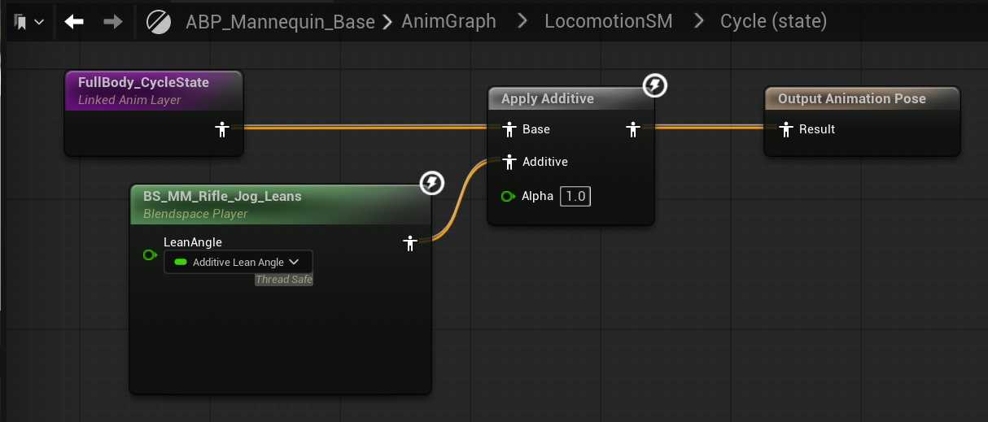Click the Result pin on Output Animation Pose
The width and height of the screenshot is (988, 422).
[x=786, y=129]
